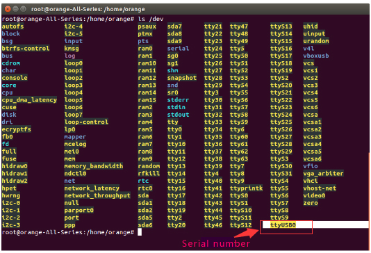Select the 'memory_bandwidth' entry

[x=94, y=166]
